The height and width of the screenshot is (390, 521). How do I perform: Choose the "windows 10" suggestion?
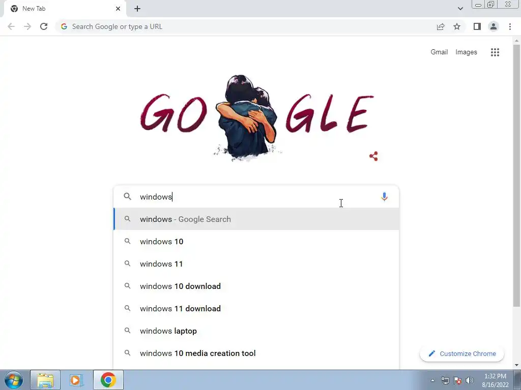(x=256, y=241)
